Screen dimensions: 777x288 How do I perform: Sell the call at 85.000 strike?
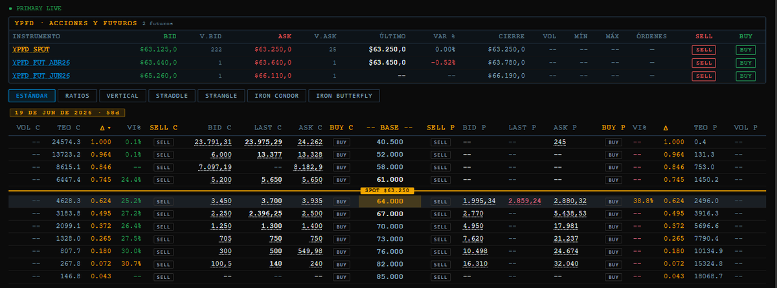coord(164,276)
